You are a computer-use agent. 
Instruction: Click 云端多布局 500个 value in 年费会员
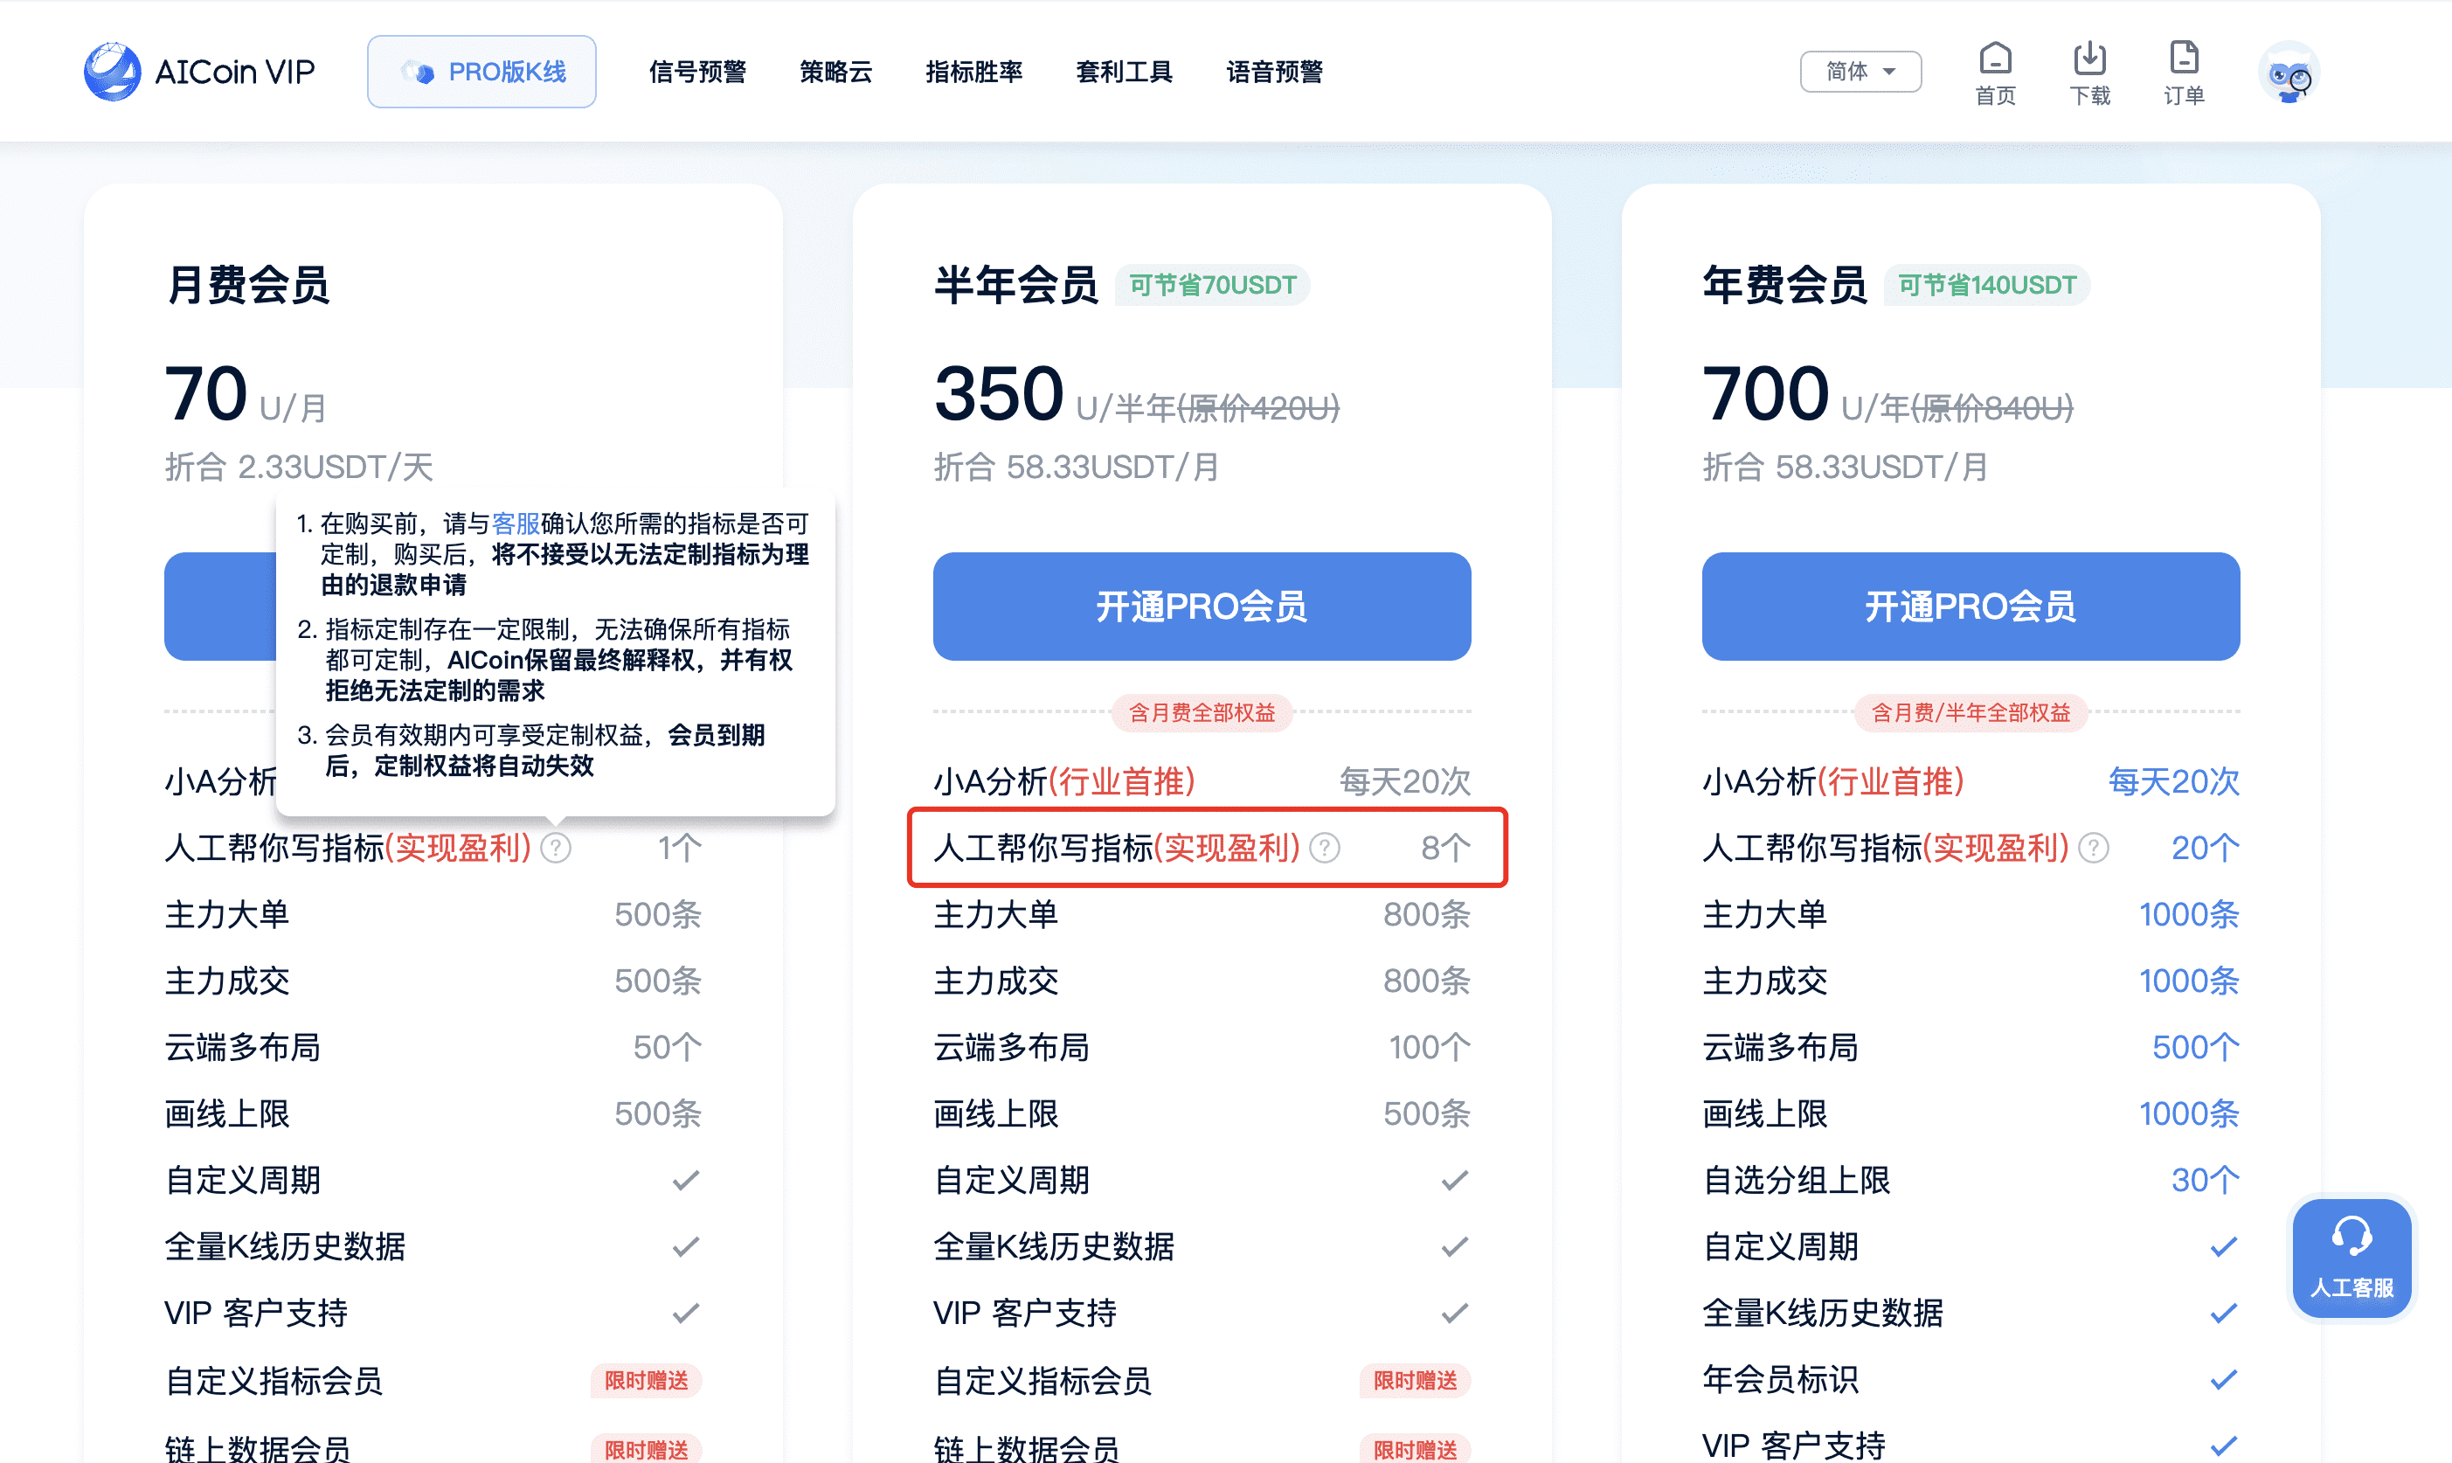[2195, 1047]
